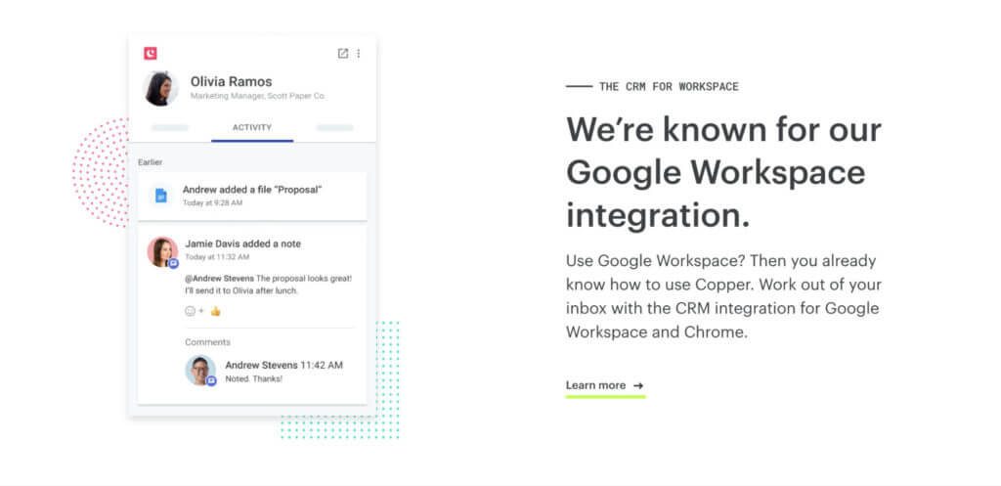The height and width of the screenshot is (486, 1001).
Task: Click the red Copper logo icon
Action: coord(150,54)
